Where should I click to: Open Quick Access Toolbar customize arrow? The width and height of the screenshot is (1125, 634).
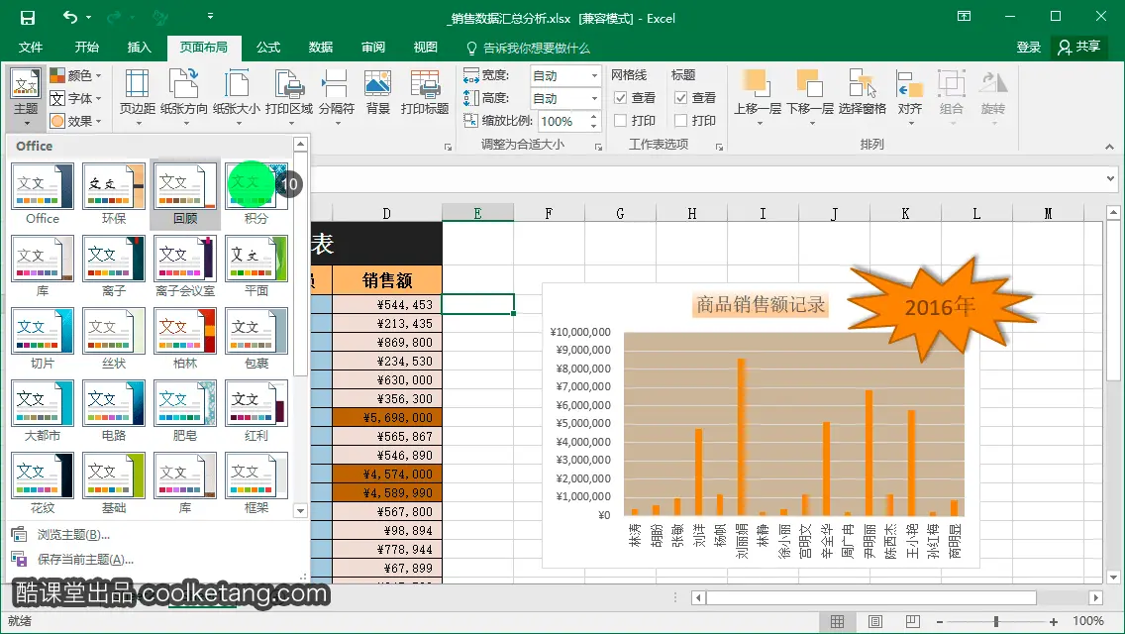tap(210, 16)
